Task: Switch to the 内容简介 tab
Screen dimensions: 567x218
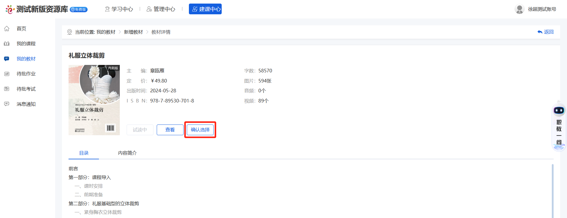Action: (127, 153)
